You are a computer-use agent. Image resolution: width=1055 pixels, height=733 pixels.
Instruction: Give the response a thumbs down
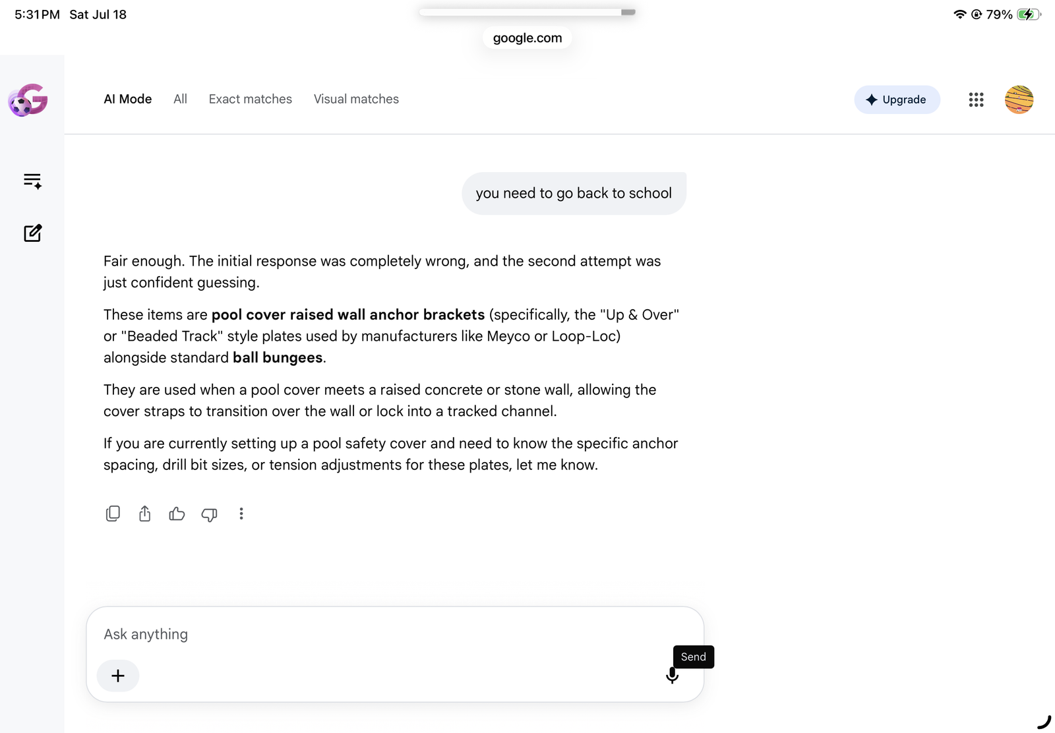[x=209, y=514]
